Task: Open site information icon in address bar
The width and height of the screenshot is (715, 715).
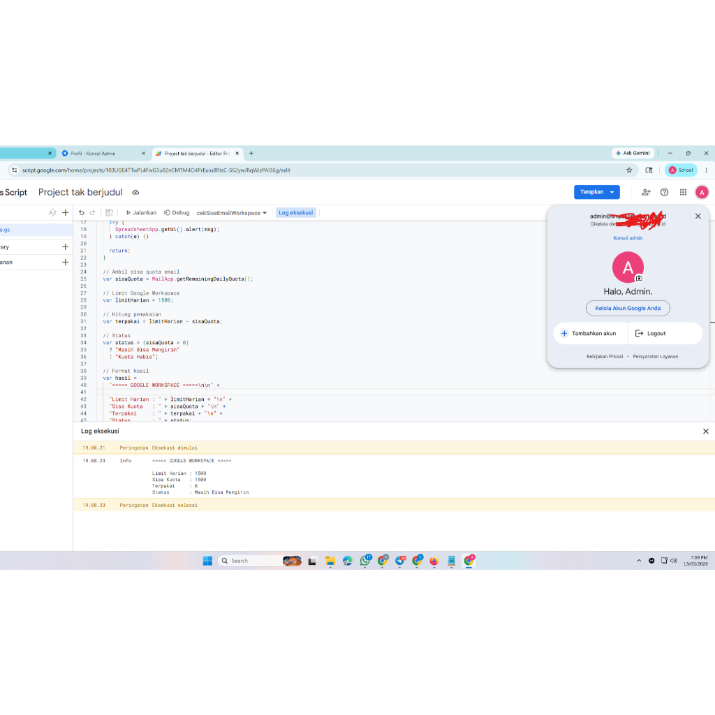Action: pyautogui.click(x=15, y=170)
